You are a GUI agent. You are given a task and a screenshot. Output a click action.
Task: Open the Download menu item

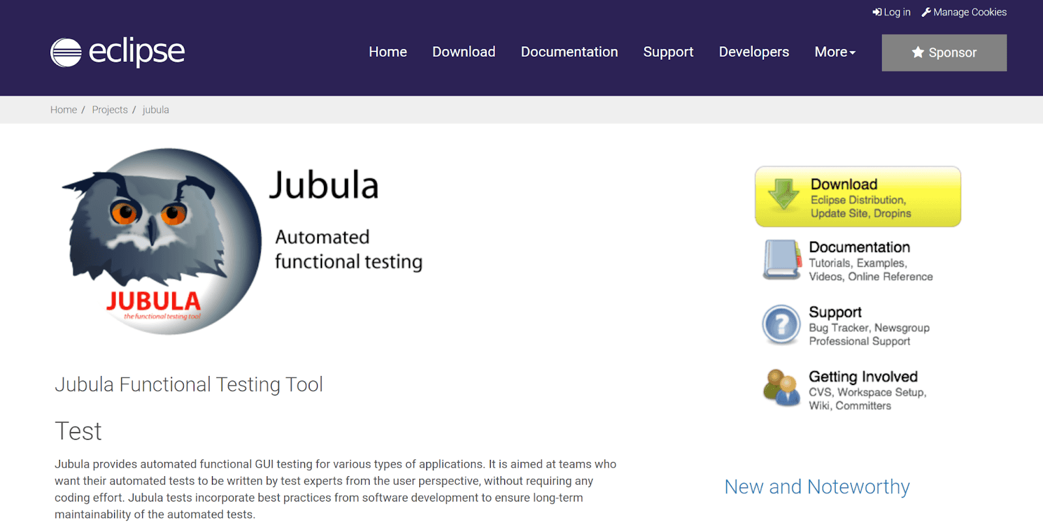[463, 52]
